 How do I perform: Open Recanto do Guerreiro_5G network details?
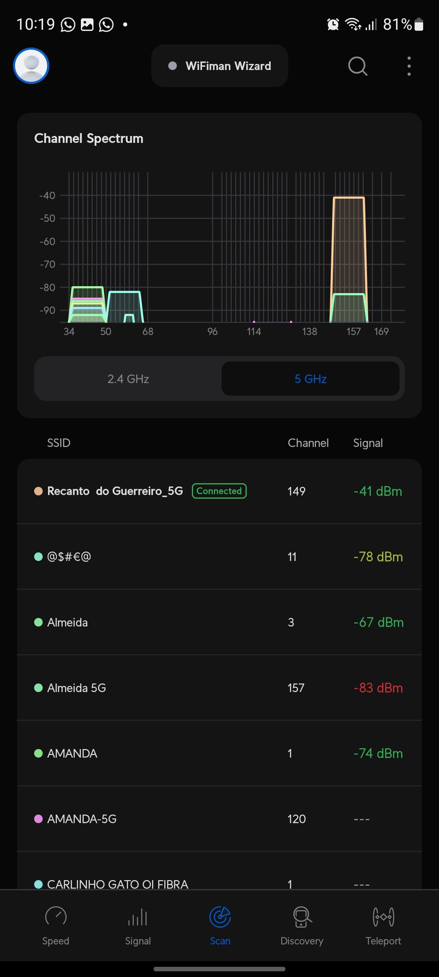[115, 491]
